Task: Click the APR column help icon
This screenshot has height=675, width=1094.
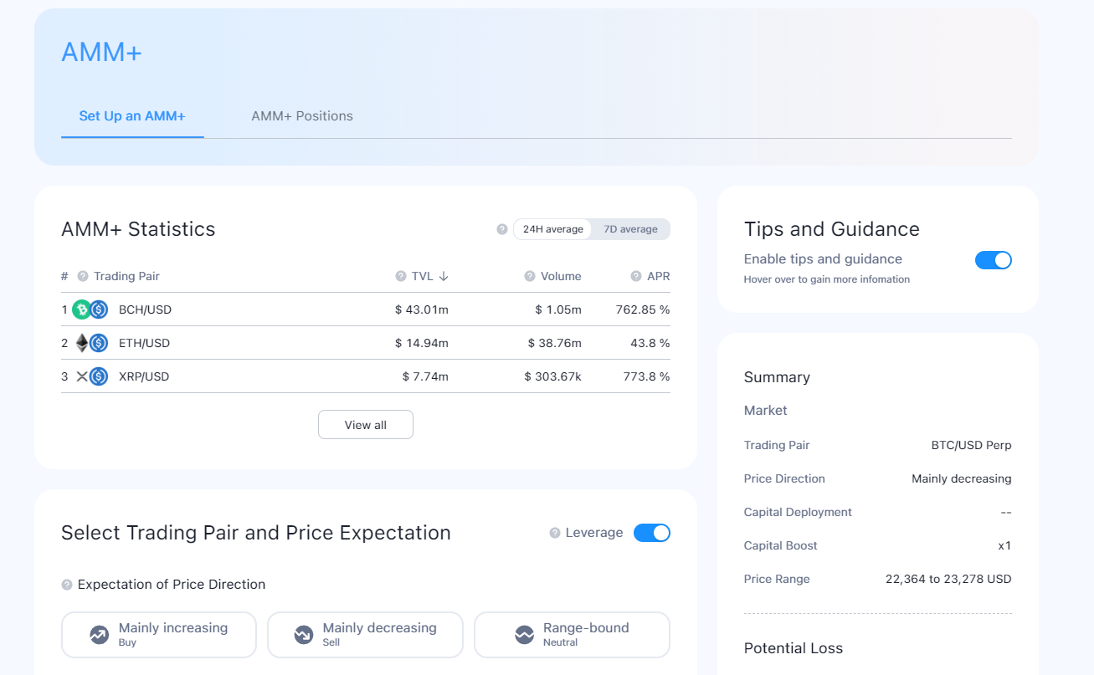Action: coord(636,276)
